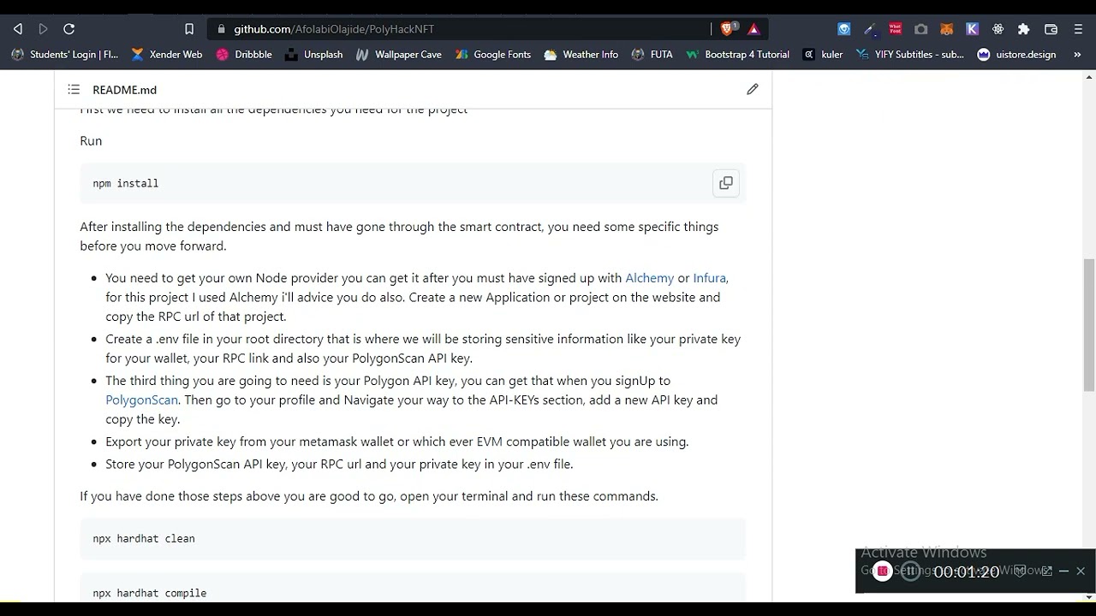Pop out the recorder with expand icon
Screen dimensions: 1096x616
[1046, 571]
